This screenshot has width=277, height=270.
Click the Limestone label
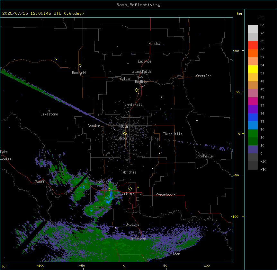coord(49,114)
